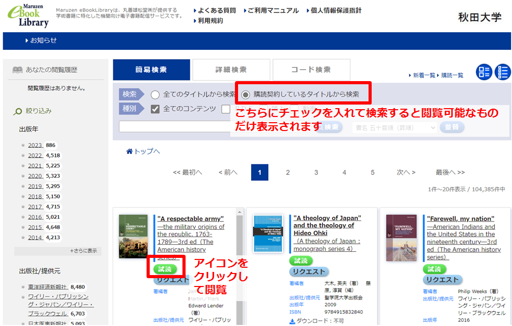This screenshot has width=512, height=326.
Task: Switch to grid thumbnail view icon
Action: [484, 72]
